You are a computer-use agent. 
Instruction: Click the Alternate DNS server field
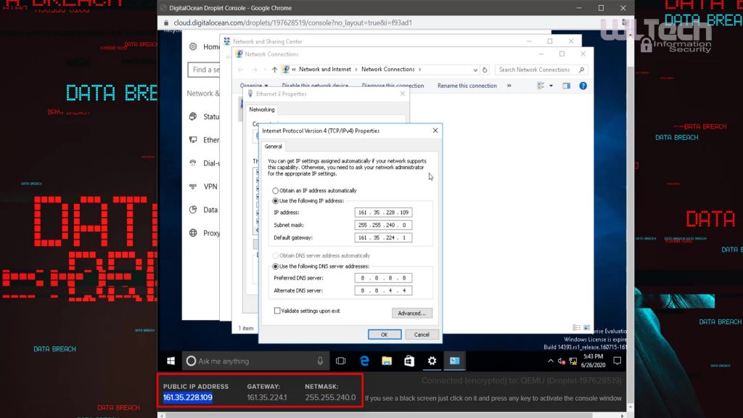pyautogui.click(x=383, y=290)
